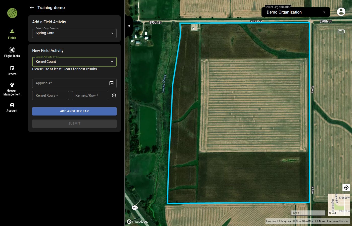The image size is (352, 226).
Task: Focus the Kernel Rows input field
Action: [51, 95]
